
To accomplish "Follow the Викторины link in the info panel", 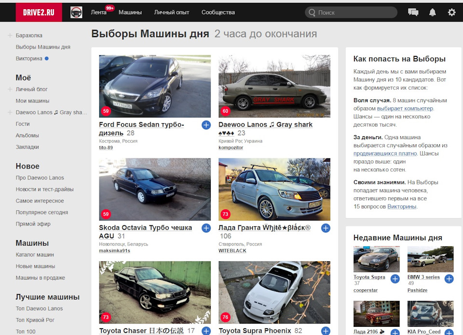I will pyautogui.click(x=402, y=206).
